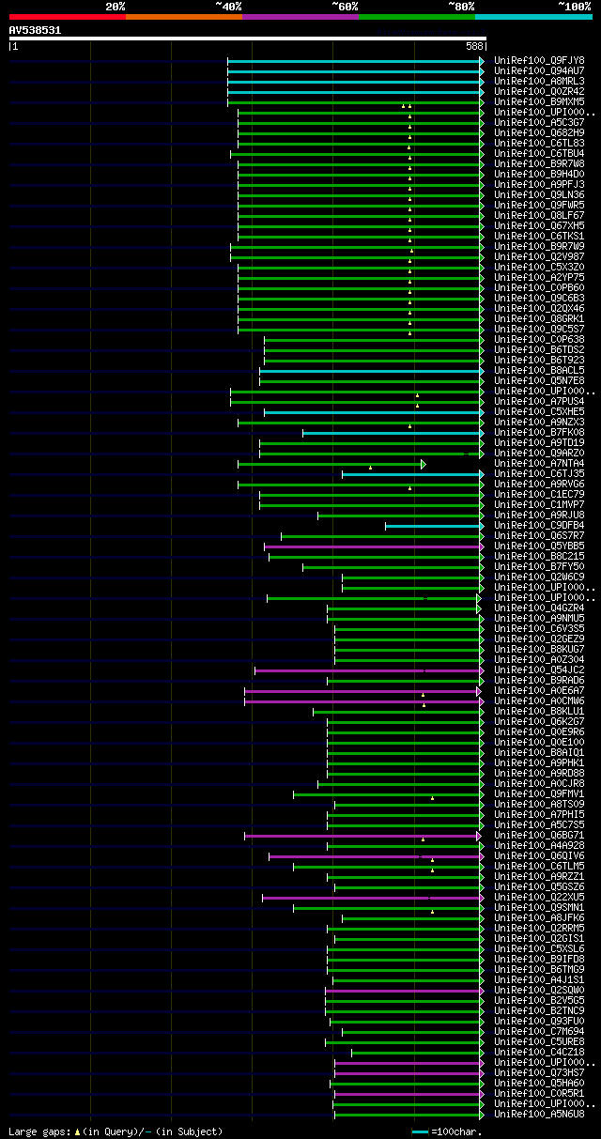Click the purple alignment bar for UniRef100_Q54JC2
The width and height of the screenshot is (601, 1139).
tap(370, 670)
